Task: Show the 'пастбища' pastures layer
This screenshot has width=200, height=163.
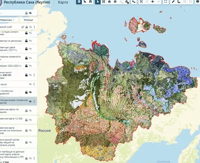Action: tap(30, 158)
